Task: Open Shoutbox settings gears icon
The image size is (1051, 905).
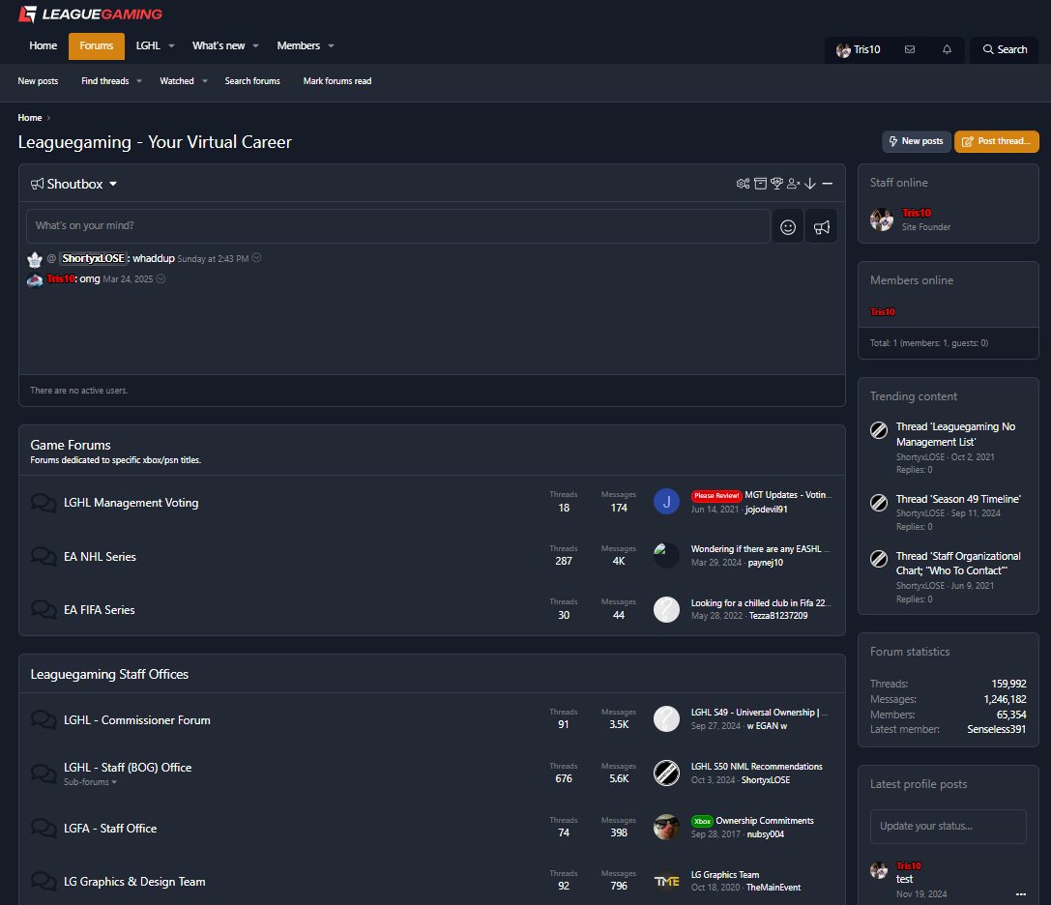Action: tap(743, 184)
